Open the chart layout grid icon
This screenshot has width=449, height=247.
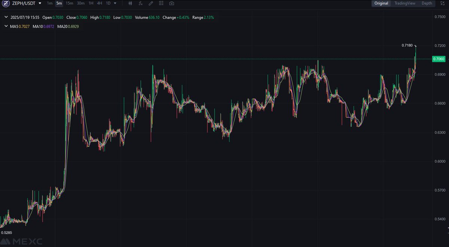click(x=161, y=3)
